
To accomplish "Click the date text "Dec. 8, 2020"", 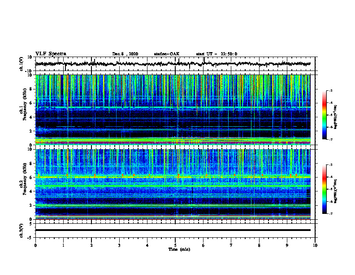I will tap(125, 54).
